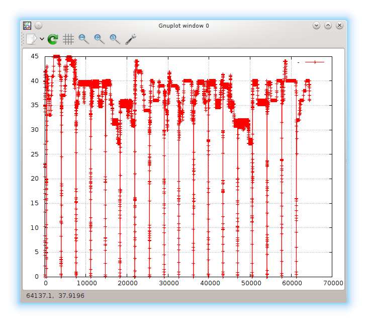Open the configuration wrench settings

click(131, 39)
